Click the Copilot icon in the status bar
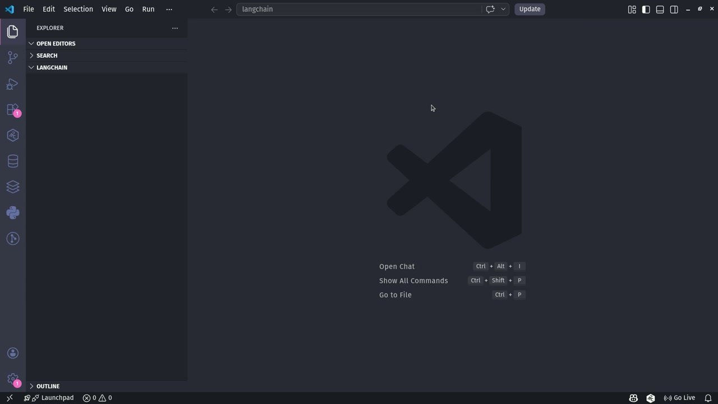Screen dimensions: 718x404 coord(633,398)
